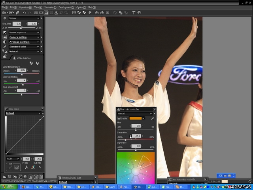This screenshot has width=253, height=190.
Task: Open the RGB channel dropdown
Action: pyautogui.click(x=13, y=159)
